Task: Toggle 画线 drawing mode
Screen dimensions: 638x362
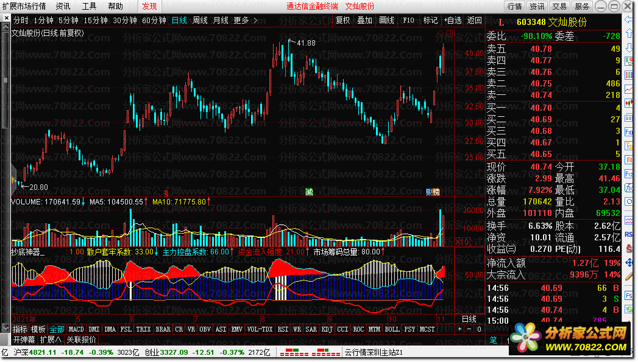Action: click(x=386, y=20)
